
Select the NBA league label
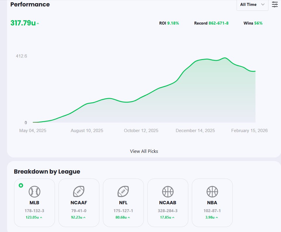pyautogui.click(x=212, y=203)
